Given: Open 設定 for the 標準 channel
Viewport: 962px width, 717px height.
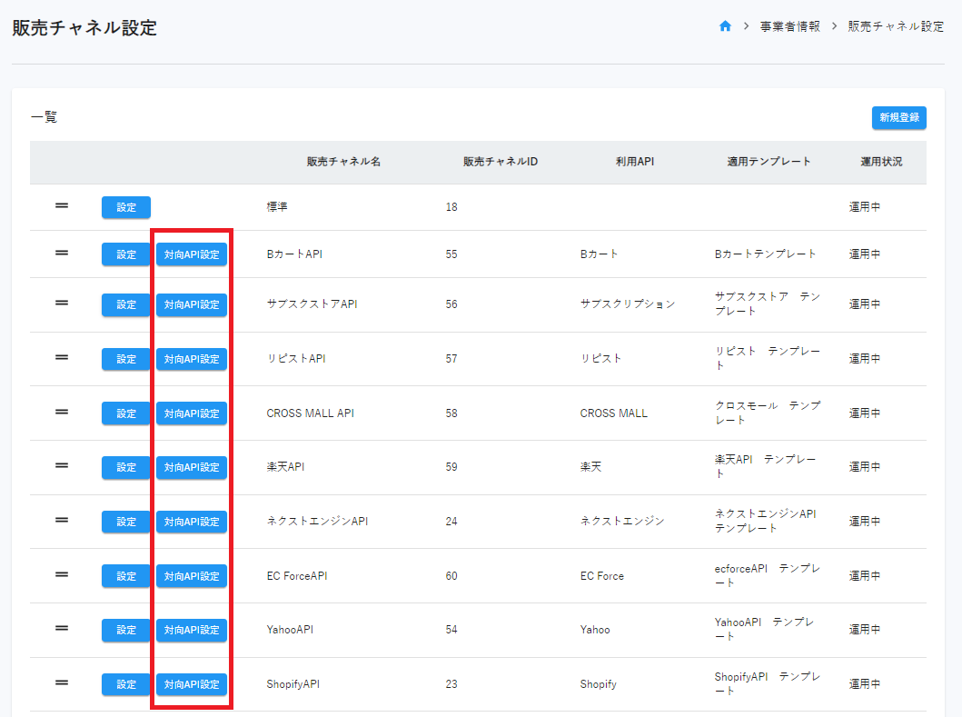Looking at the screenshot, I should (x=125, y=207).
